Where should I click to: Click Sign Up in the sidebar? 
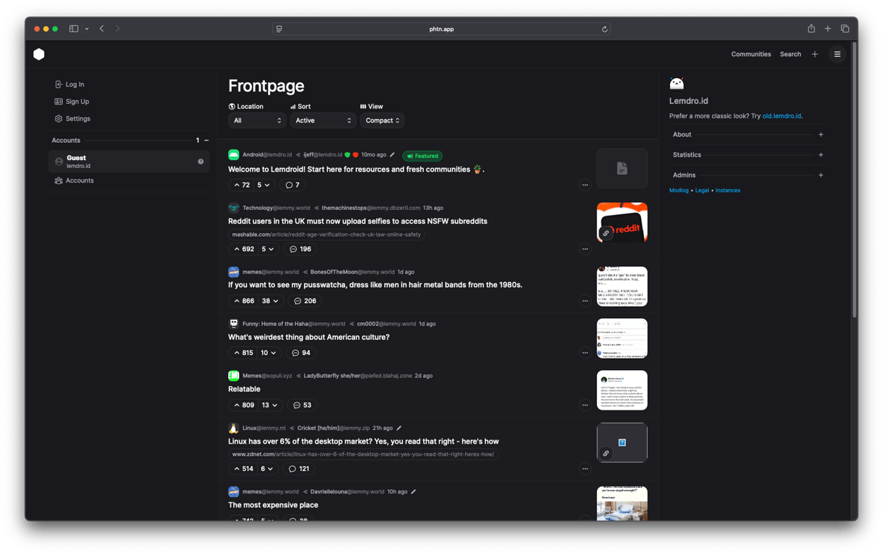tap(77, 101)
